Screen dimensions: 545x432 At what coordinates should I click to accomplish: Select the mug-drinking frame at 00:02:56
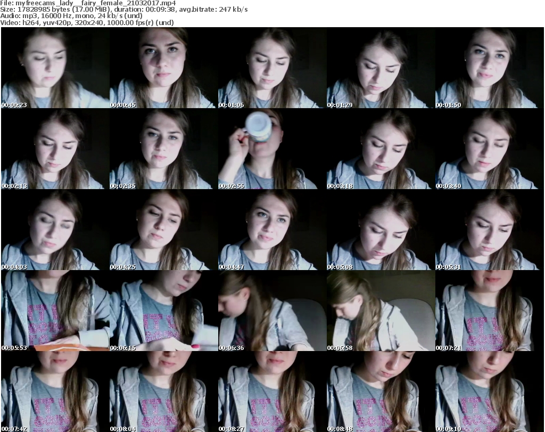[x=272, y=149]
